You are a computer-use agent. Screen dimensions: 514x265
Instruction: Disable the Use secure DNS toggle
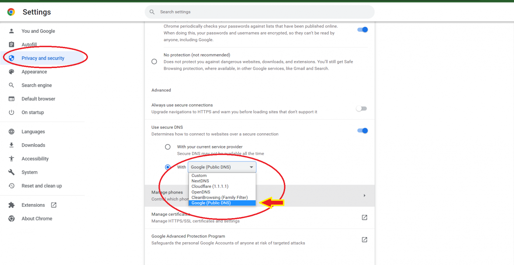coord(362,131)
